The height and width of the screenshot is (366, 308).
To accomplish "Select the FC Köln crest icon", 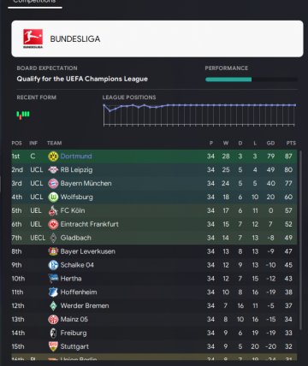I will point(53,210).
